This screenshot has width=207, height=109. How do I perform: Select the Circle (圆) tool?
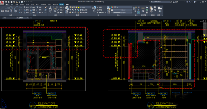[x=12, y=9]
